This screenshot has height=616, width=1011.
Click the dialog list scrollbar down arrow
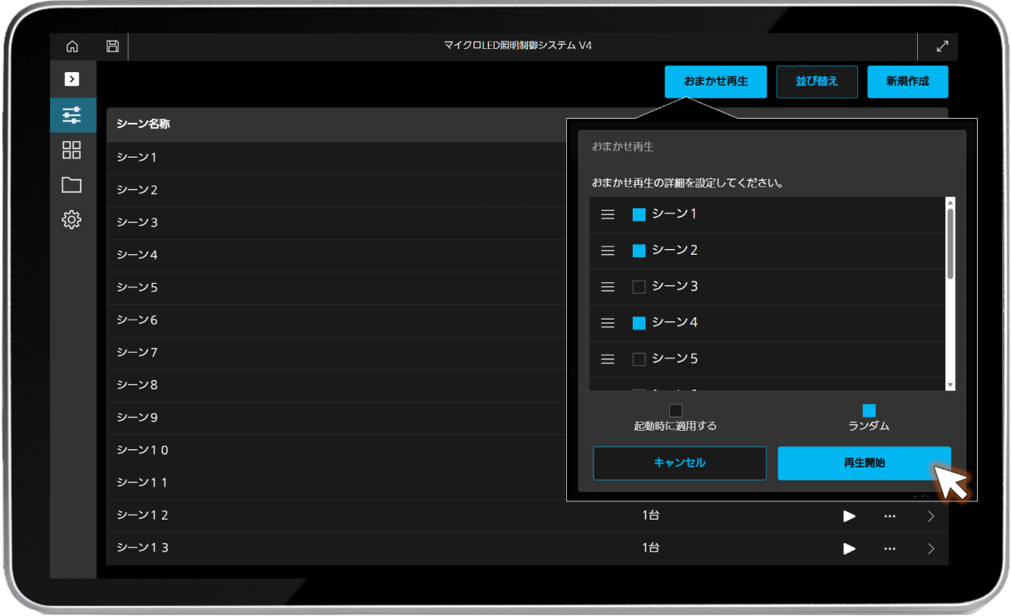(x=950, y=385)
